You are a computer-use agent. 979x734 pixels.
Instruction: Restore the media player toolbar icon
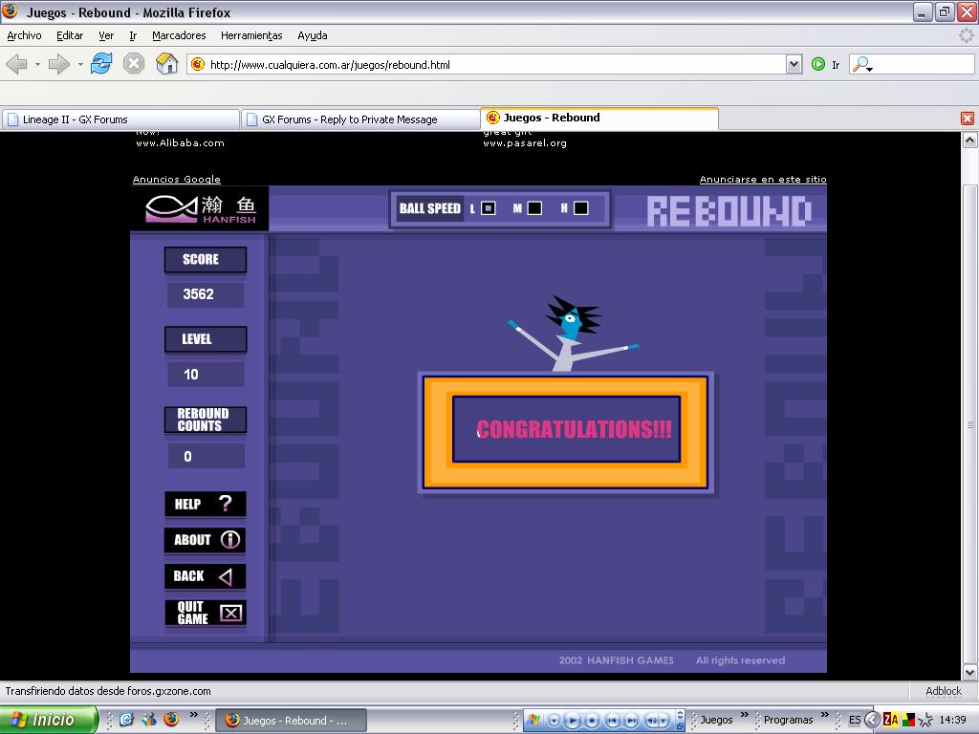[x=681, y=726]
